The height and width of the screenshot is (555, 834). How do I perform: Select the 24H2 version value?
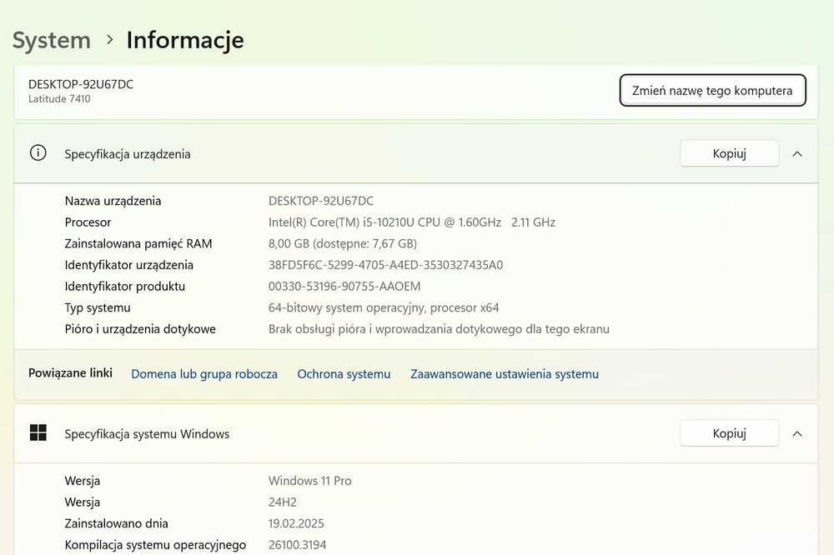[283, 502]
